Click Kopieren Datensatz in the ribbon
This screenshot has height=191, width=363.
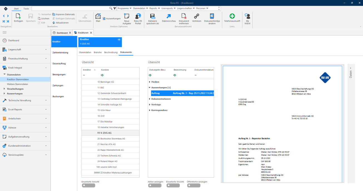pyautogui.click(x=63, y=14)
